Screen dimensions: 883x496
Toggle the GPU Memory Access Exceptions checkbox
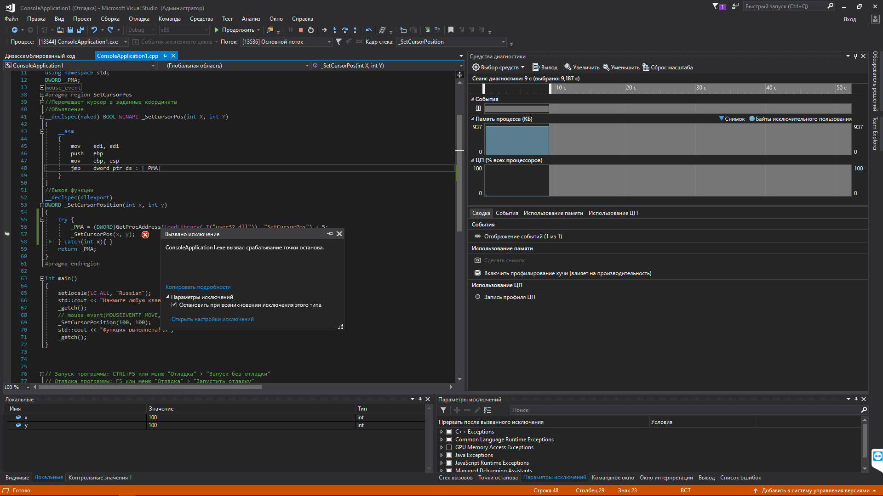449,447
